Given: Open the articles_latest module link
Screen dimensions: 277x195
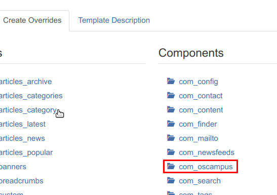Looking at the screenshot, I should coord(23,124).
